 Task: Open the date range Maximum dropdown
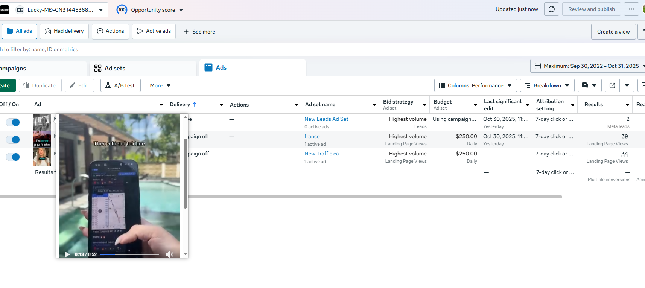(x=587, y=66)
